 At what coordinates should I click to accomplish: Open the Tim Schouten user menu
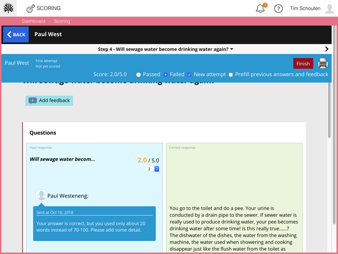click(305, 8)
